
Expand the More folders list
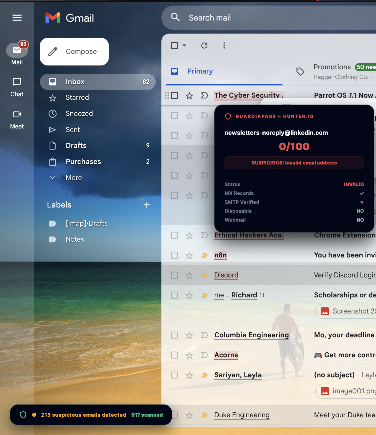tap(98, 178)
